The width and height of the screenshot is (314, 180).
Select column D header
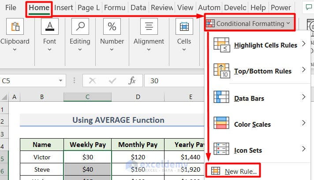point(138,97)
